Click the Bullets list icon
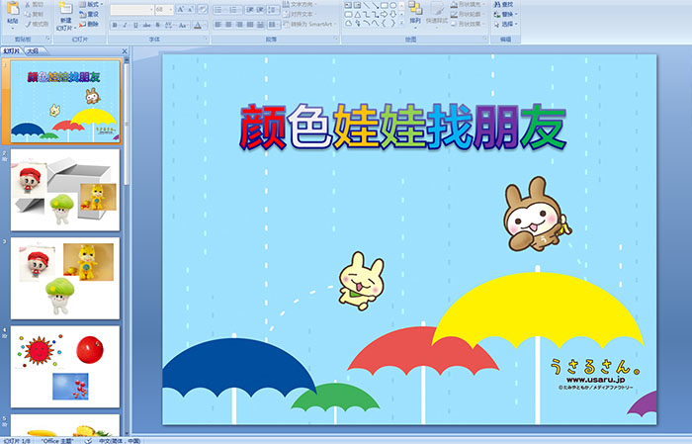This screenshot has height=444, width=692. pos(219,9)
